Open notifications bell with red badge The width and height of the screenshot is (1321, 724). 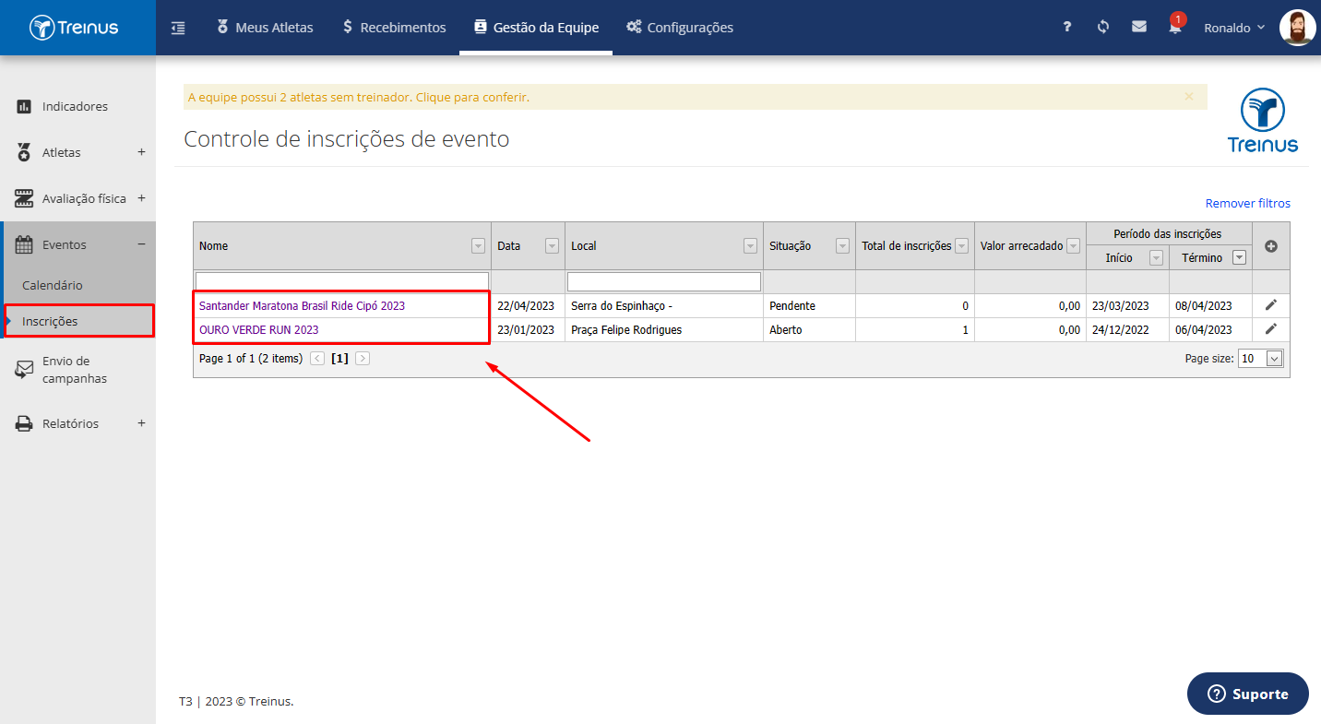pyautogui.click(x=1175, y=25)
